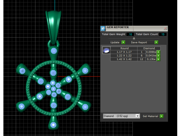
Task: Select the 1.17 X 1.17 size cell
Action: [x=124, y=52]
